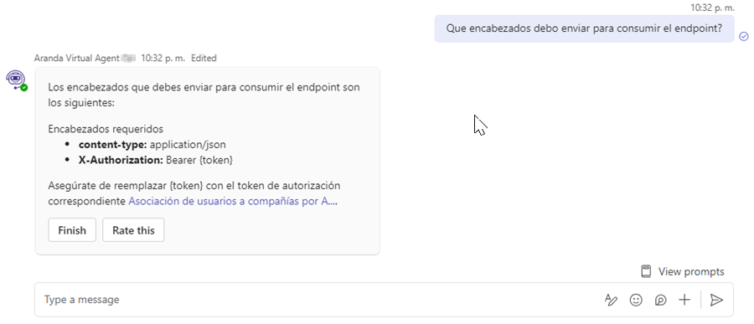Click the sent-status checkmark beside your message
The image size is (754, 324).
click(743, 37)
